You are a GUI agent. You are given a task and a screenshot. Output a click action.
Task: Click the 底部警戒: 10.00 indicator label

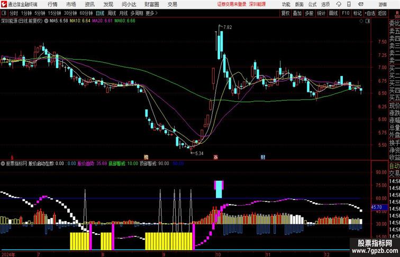click(123, 164)
